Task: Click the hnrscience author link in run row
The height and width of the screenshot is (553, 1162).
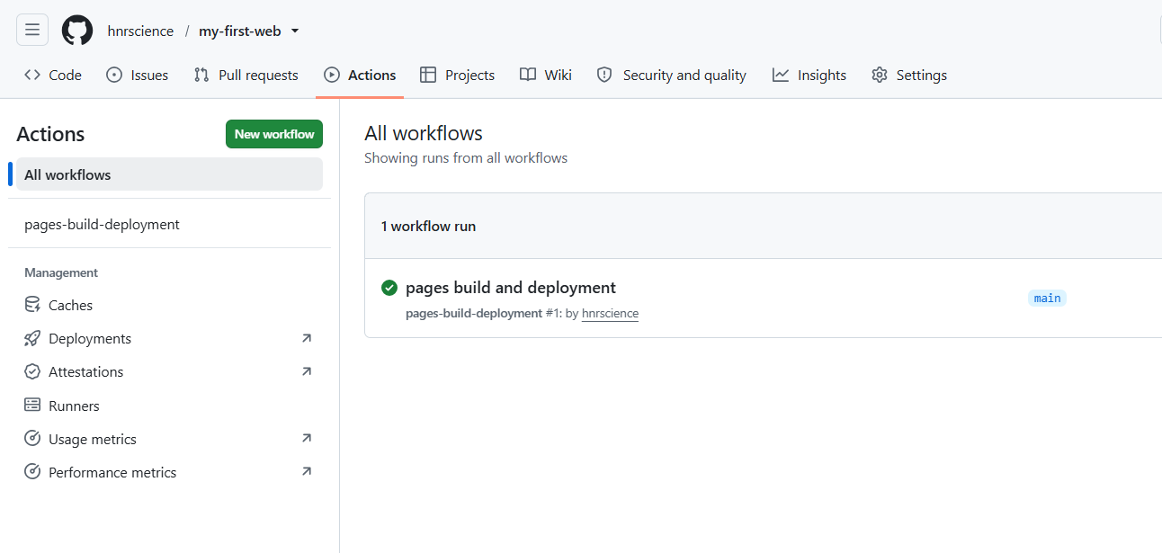Action: click(610, 314)
